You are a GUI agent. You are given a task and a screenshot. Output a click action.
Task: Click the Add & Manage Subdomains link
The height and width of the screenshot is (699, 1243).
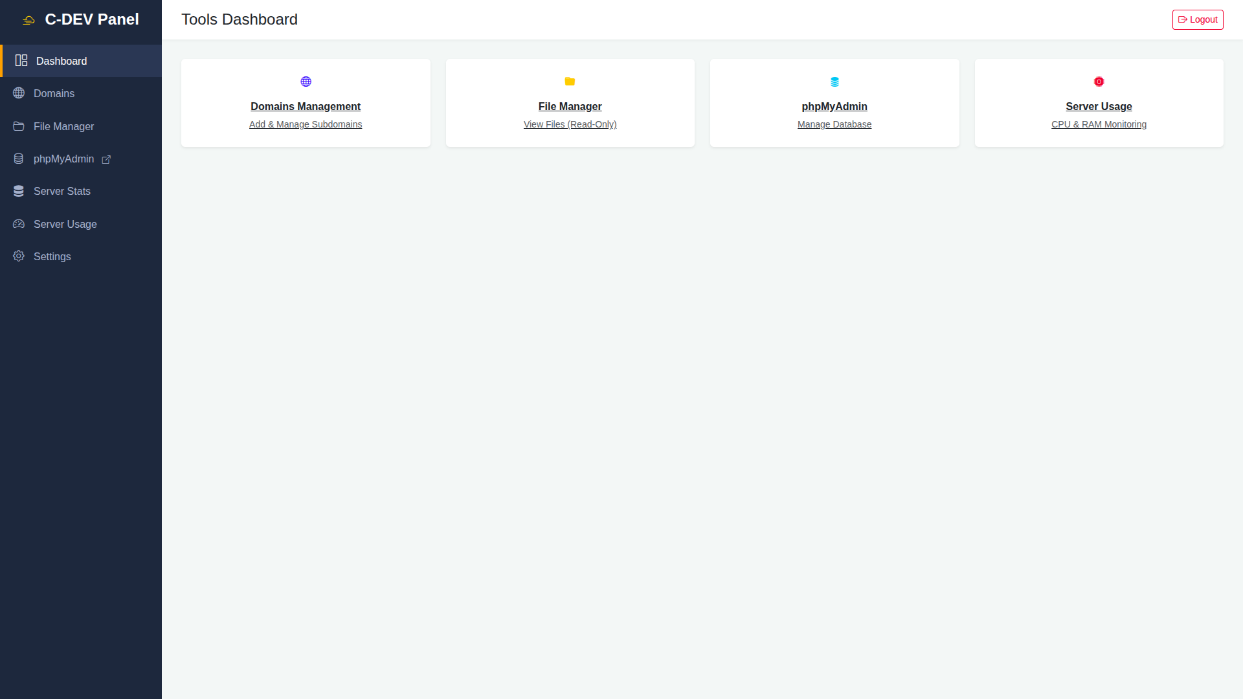point(306,124)
